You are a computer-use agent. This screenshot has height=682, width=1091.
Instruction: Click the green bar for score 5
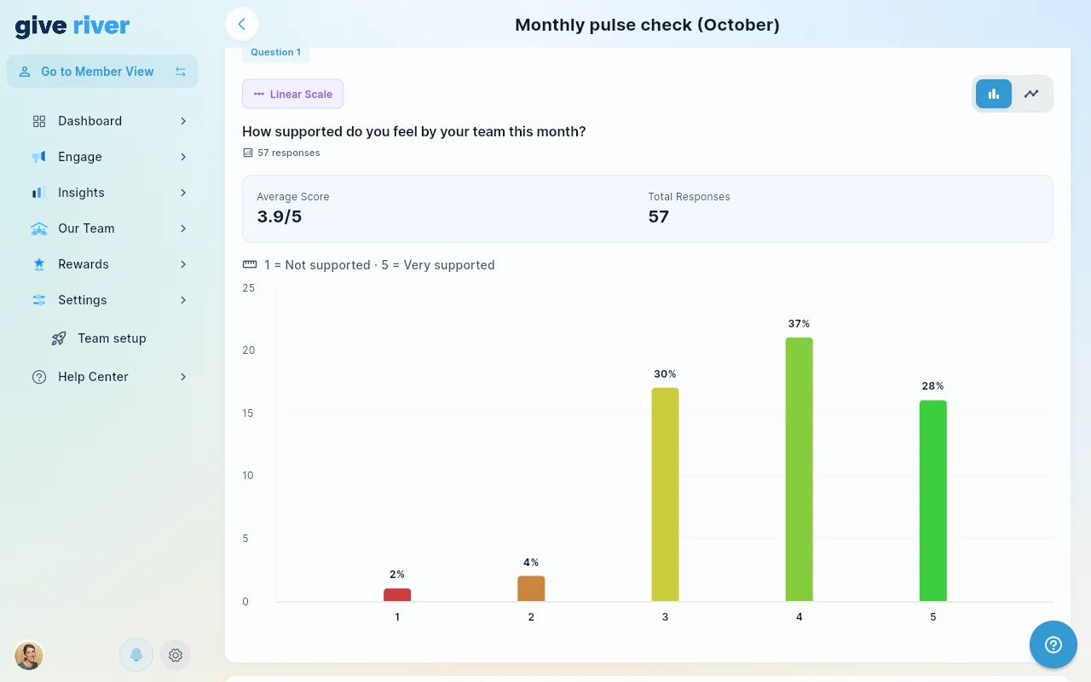932,501
